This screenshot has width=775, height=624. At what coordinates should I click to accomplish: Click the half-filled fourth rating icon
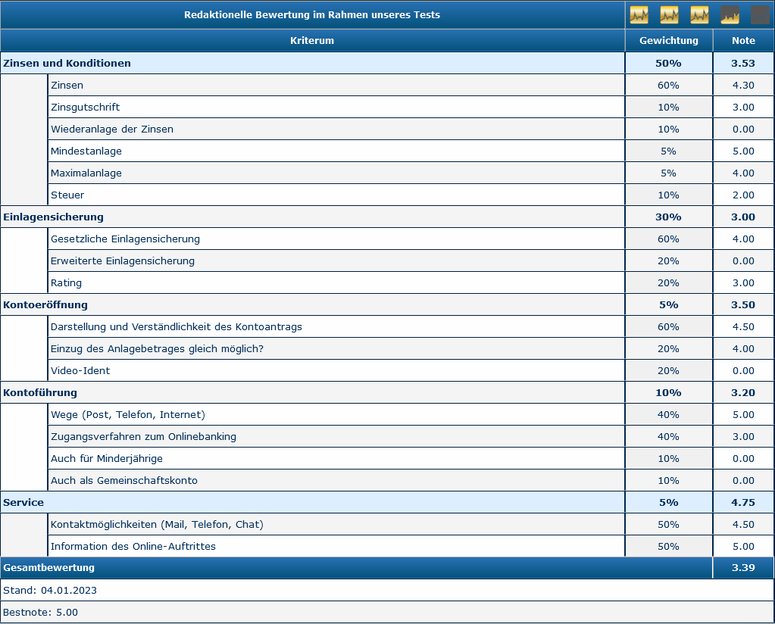click(730, 15)
